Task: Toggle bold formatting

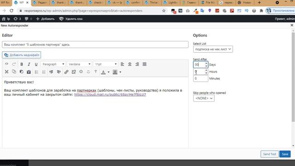Action: click(22, 64)
